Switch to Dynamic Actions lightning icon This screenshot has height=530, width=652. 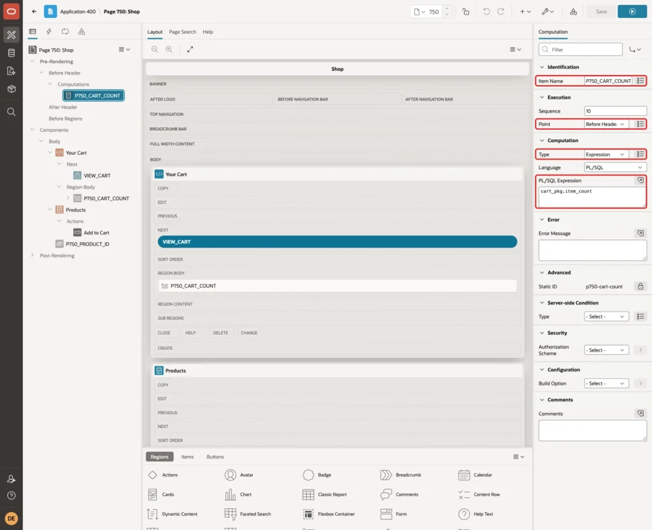[x=48, y=32]
